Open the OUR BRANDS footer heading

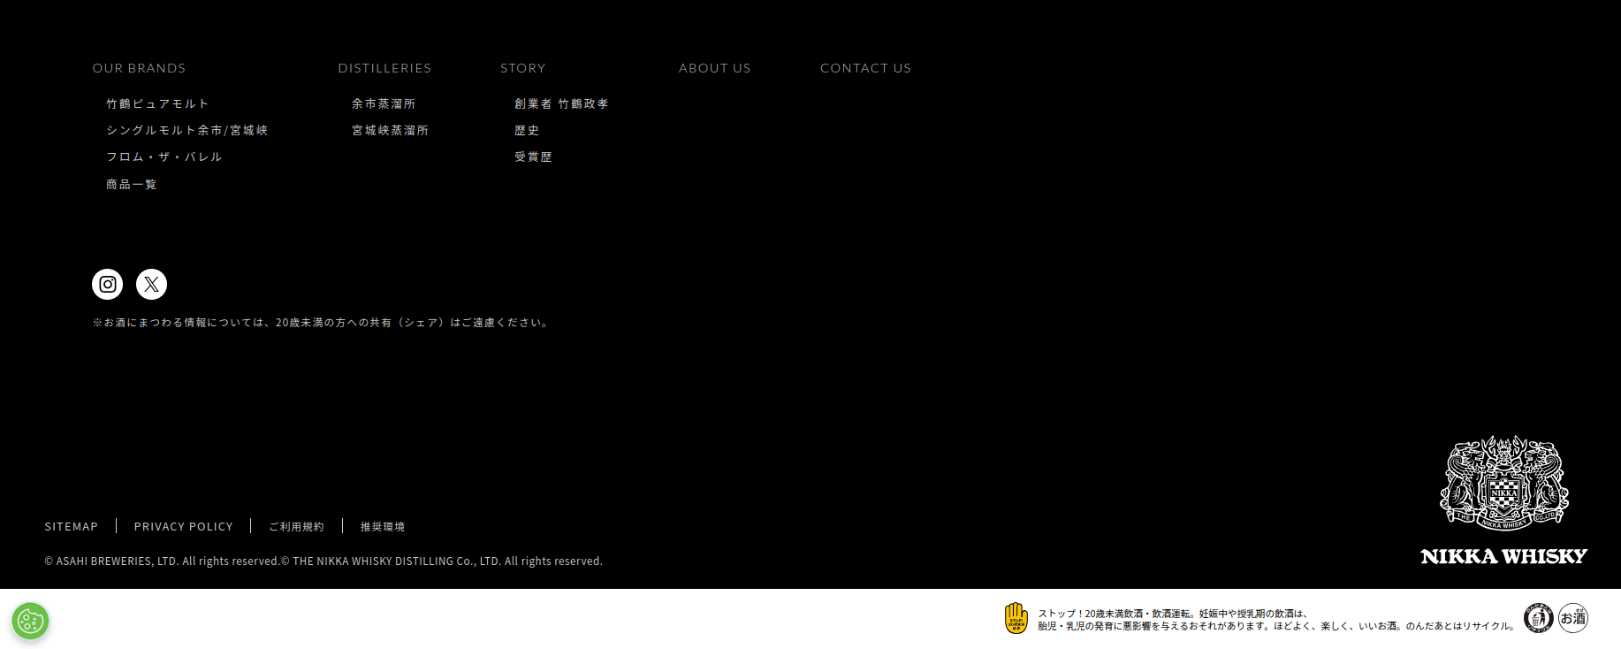pyautogui.click(x=139, y=68)
